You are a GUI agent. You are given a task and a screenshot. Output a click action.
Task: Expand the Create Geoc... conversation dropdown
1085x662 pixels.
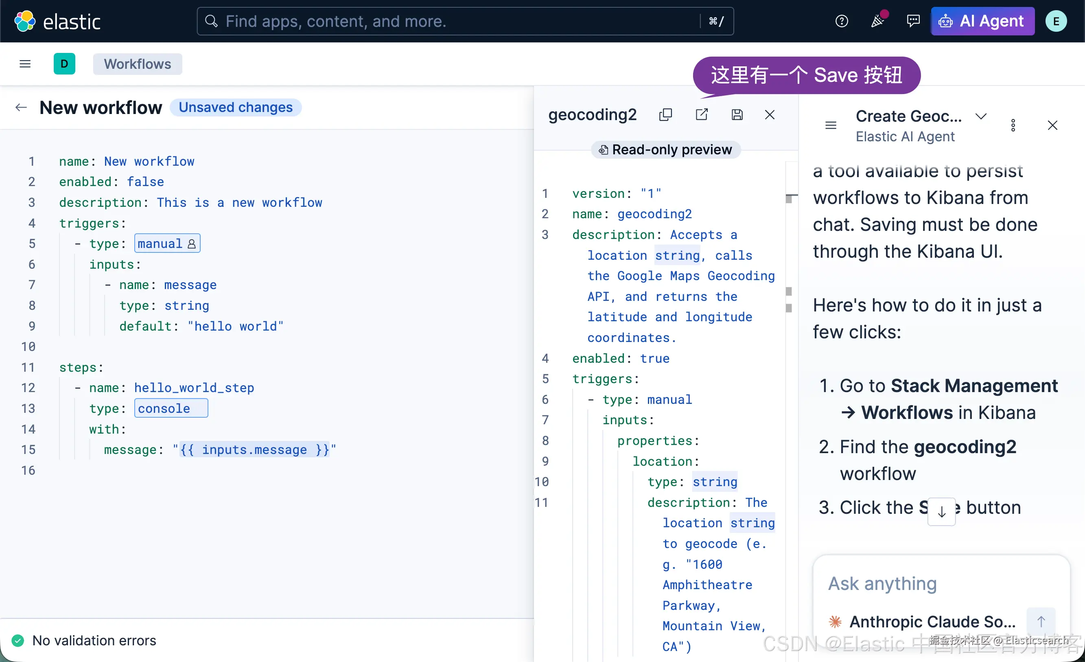(981, 116)
